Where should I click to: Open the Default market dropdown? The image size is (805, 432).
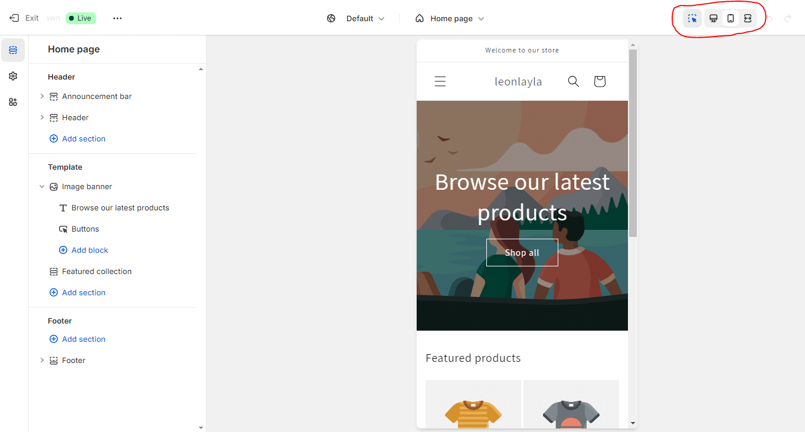[356, 18]
